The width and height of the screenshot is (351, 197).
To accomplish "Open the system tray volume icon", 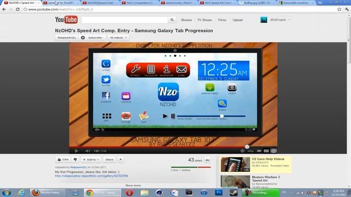I will click(x=303, y=193).
